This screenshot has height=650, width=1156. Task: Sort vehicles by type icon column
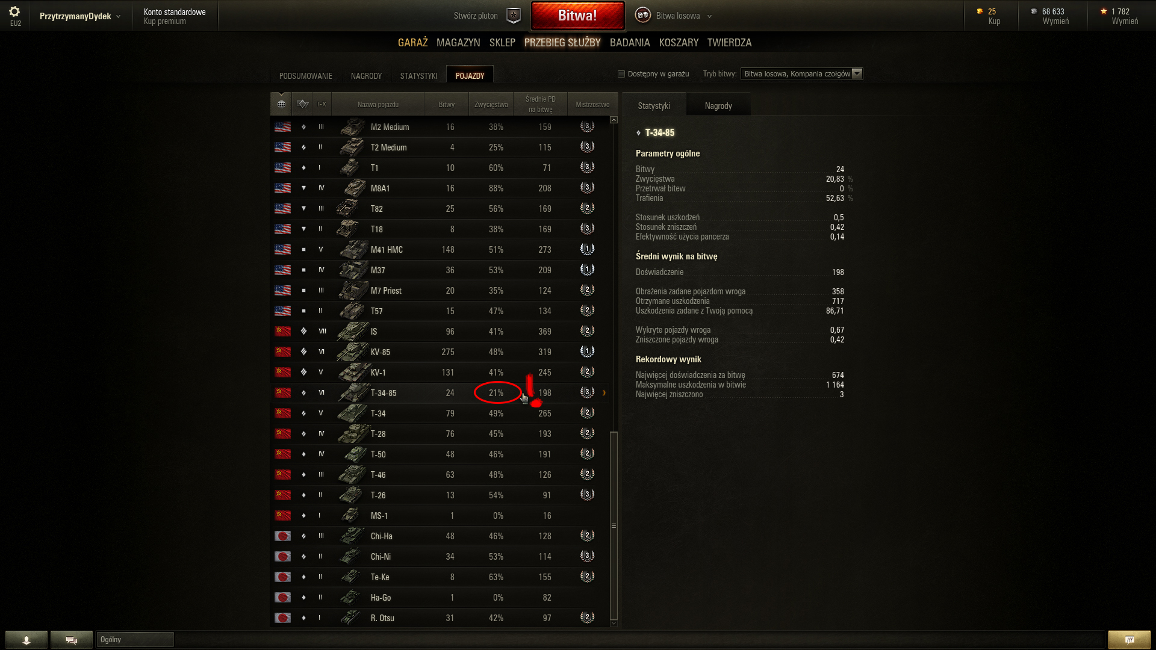(303, 104)
